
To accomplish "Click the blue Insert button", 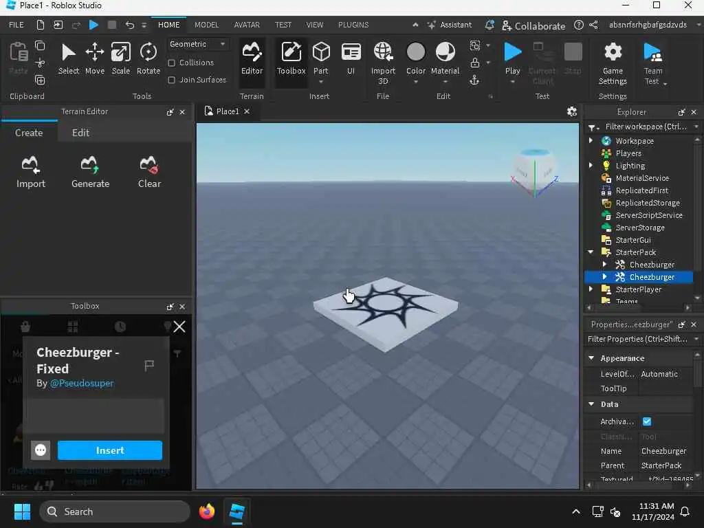I will point(109,450).
